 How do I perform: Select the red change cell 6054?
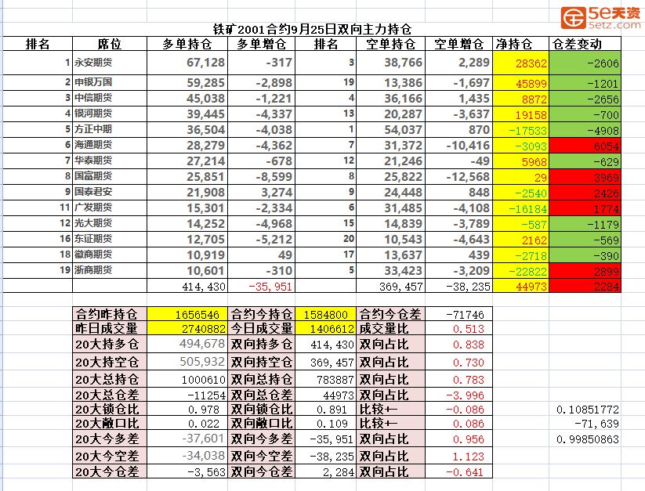(585, 146)
